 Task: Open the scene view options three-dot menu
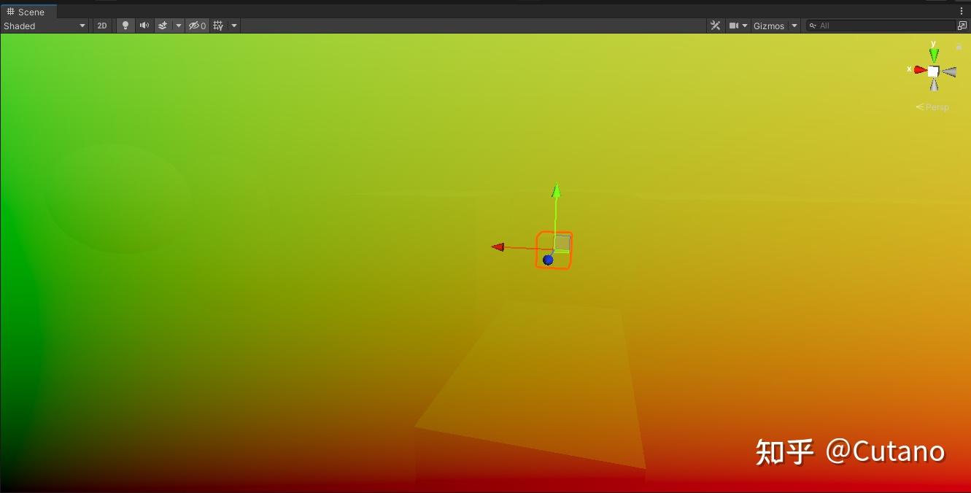click(962, 11)
